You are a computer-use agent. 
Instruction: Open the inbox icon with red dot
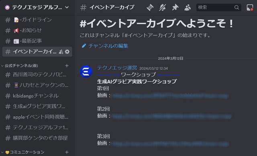pos(250,7)
